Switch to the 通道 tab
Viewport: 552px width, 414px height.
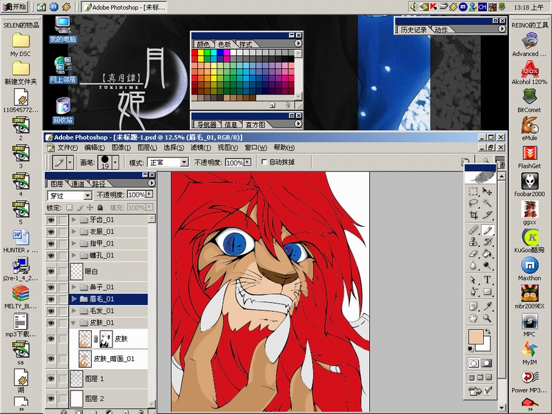[x=78, y=184]
